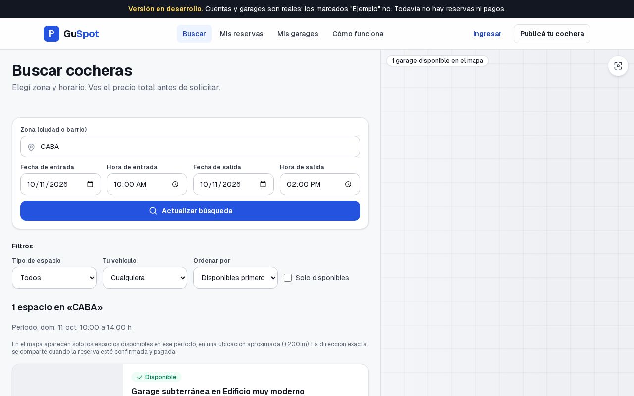Image resolution: width=634 pixels, height=396 pixels.
Task: Open the clock picker for Hora de entrada
Action: [x=175, y=184]
